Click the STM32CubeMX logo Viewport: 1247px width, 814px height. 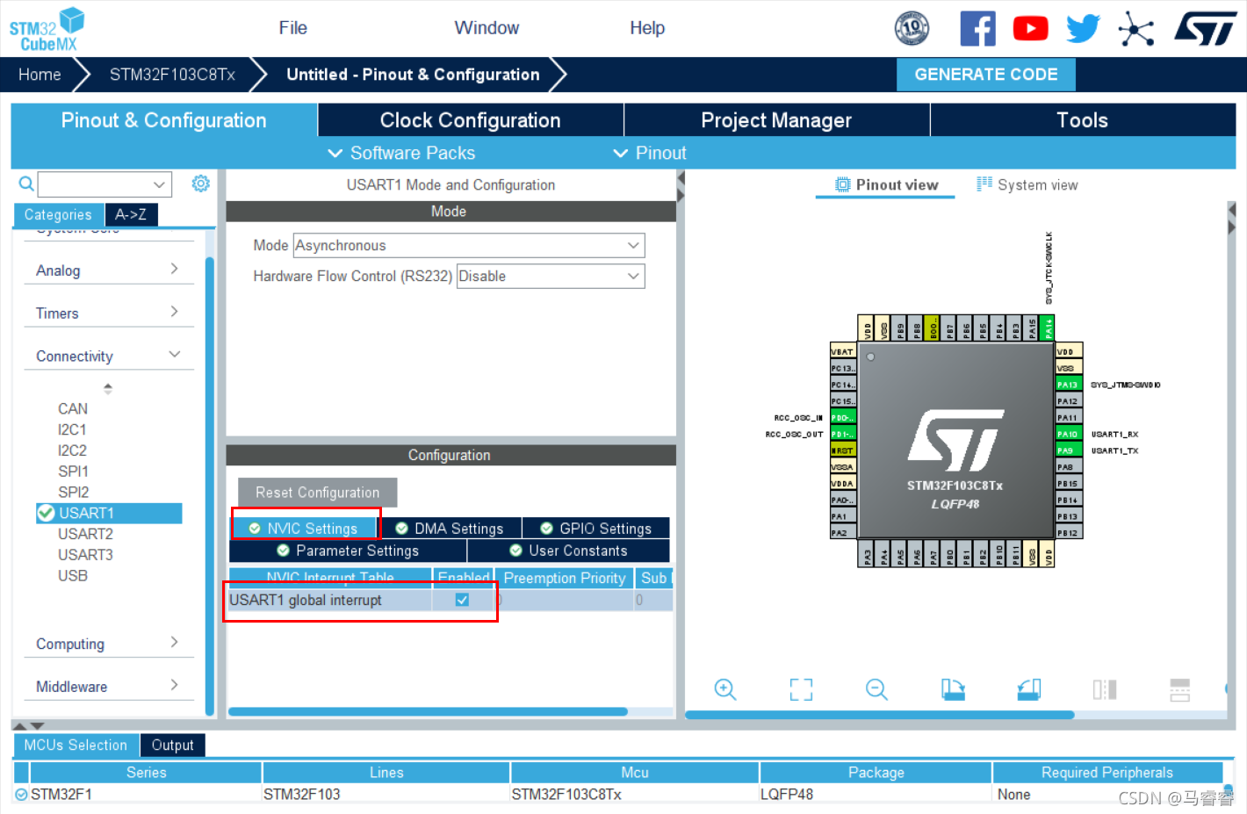pyautogui.click(x=47, y=29)
